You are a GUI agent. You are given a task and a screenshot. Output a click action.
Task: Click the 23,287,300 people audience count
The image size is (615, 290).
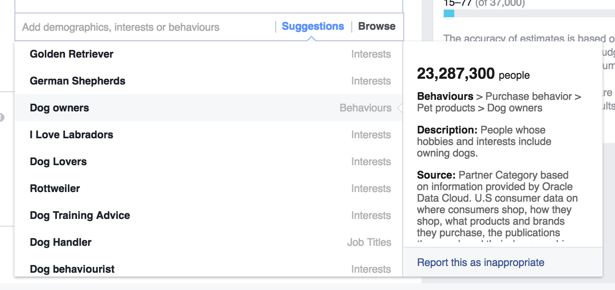pyautogui.click(x=473, y=74)
